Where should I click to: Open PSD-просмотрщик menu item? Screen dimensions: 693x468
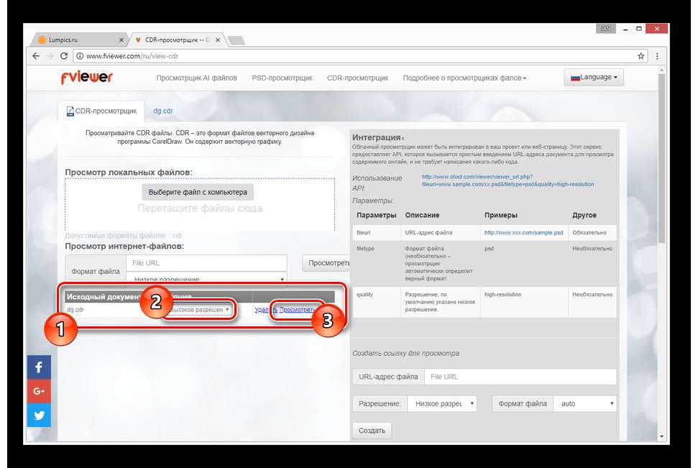pyautogui.click(x=282, y=78)
